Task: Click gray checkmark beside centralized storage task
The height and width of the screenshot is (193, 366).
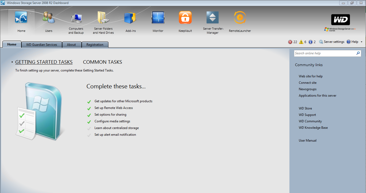Action: pyautogui.click(x=89, y=128)
